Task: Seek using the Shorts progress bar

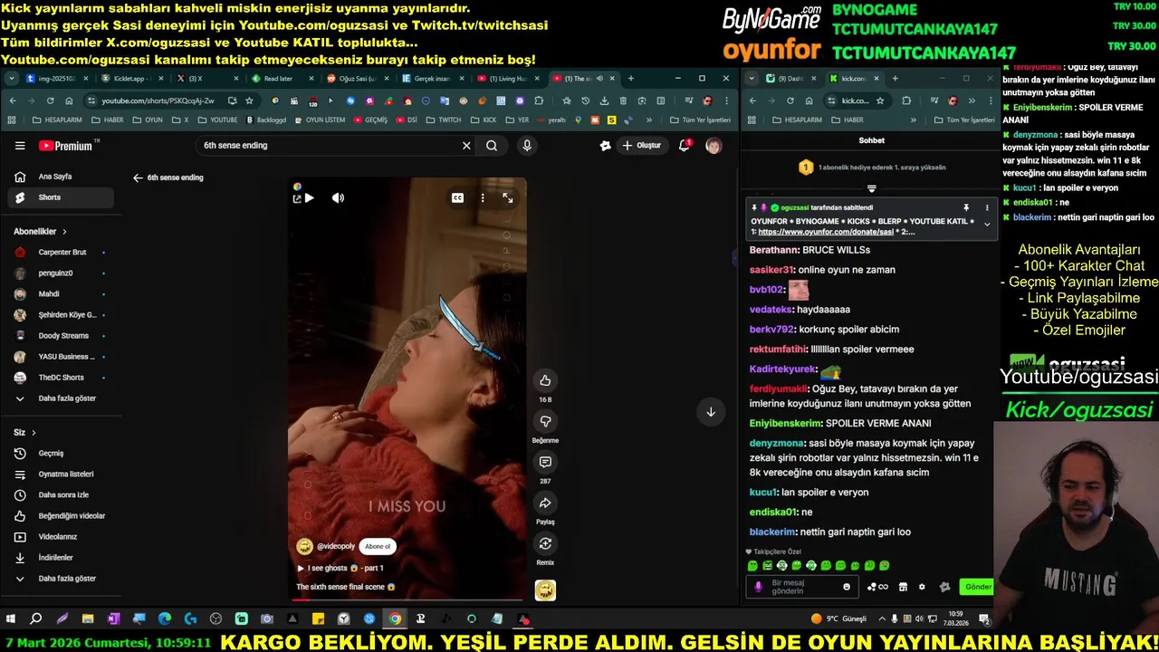Action: [x=407, y=599]
